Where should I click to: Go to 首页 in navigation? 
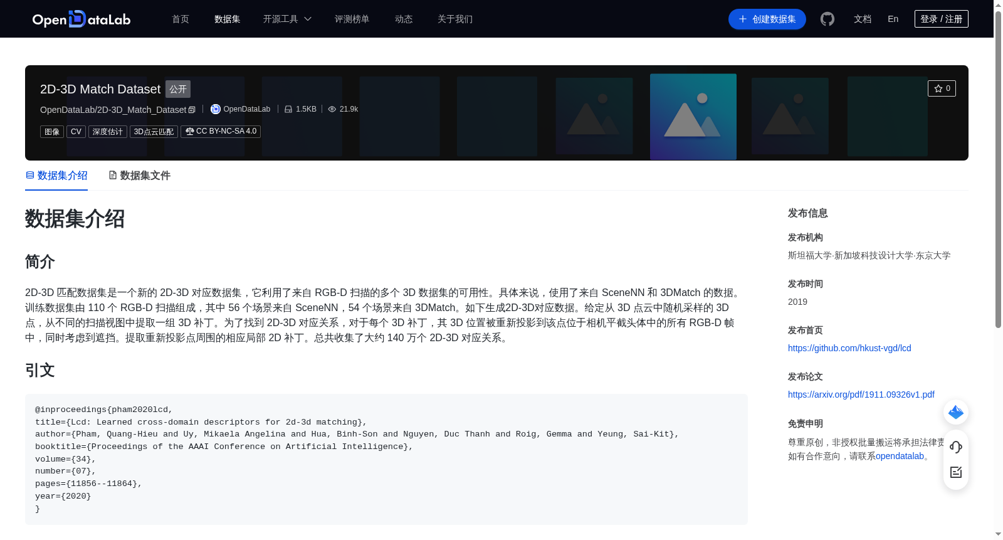181,19
